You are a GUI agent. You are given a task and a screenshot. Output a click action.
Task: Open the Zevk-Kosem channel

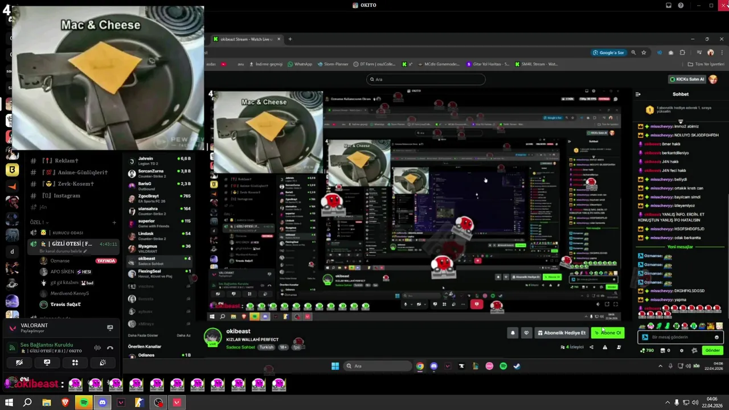(x=67, y=184)
